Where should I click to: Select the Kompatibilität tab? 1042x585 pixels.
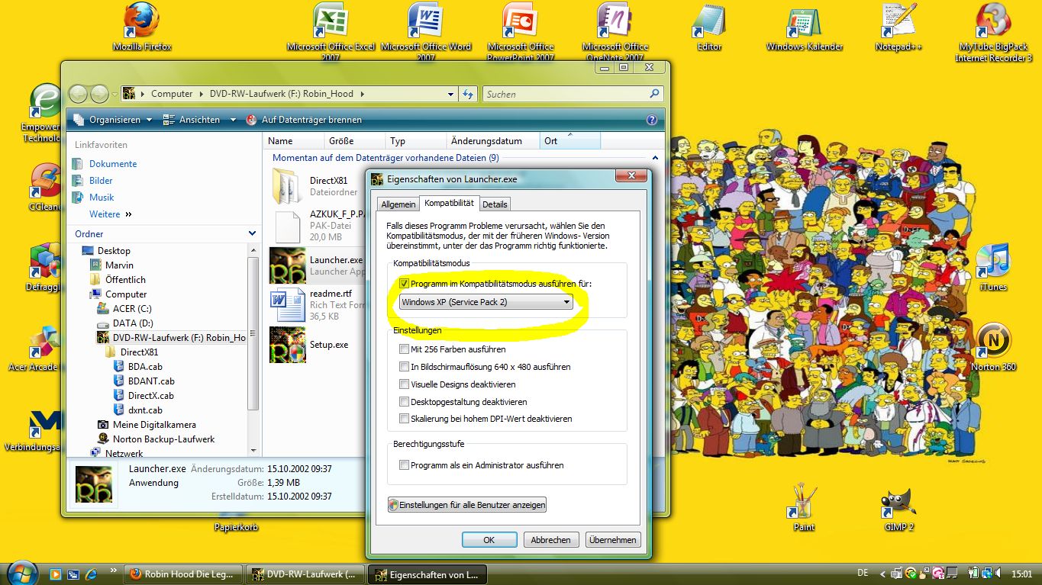[x=450, y=203]
